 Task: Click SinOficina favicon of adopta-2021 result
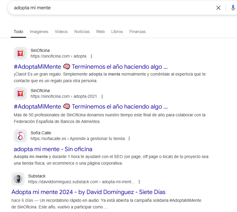[20, 94]
